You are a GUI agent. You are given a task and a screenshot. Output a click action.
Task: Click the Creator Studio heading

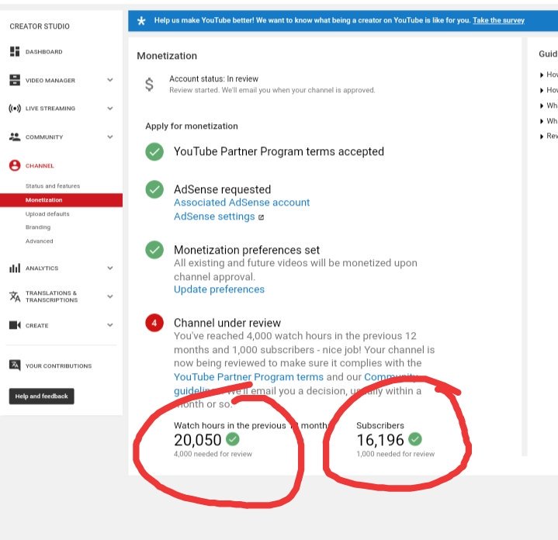point(40,26)
